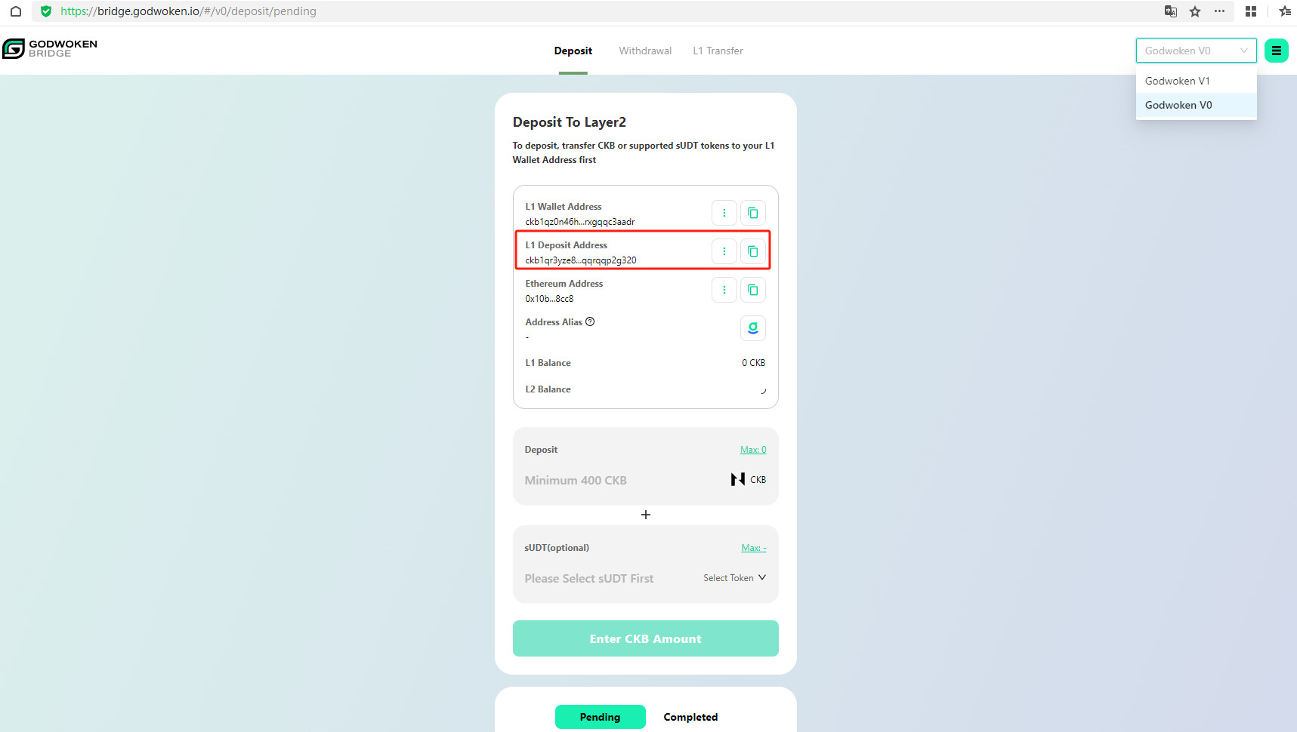1297x732 pixels.
Task: Open more options for Ethereum Address
Action: click(x=724, y=290)
